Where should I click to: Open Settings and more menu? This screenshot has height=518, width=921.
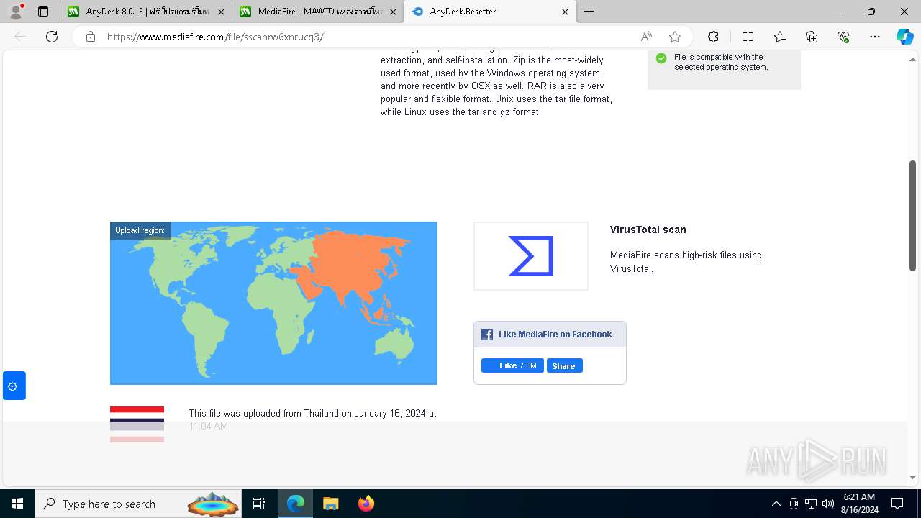875,37
